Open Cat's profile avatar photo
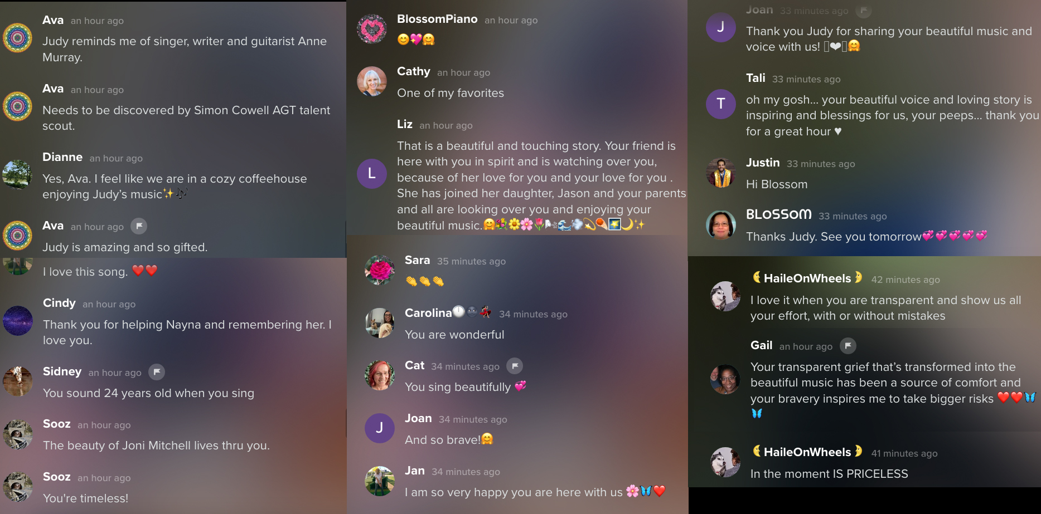This screenshot has height=514, width=1041. click(380, 375)
